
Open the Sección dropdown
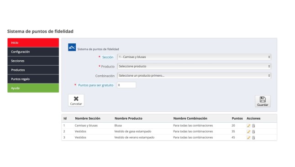click(x=194, y=57)
